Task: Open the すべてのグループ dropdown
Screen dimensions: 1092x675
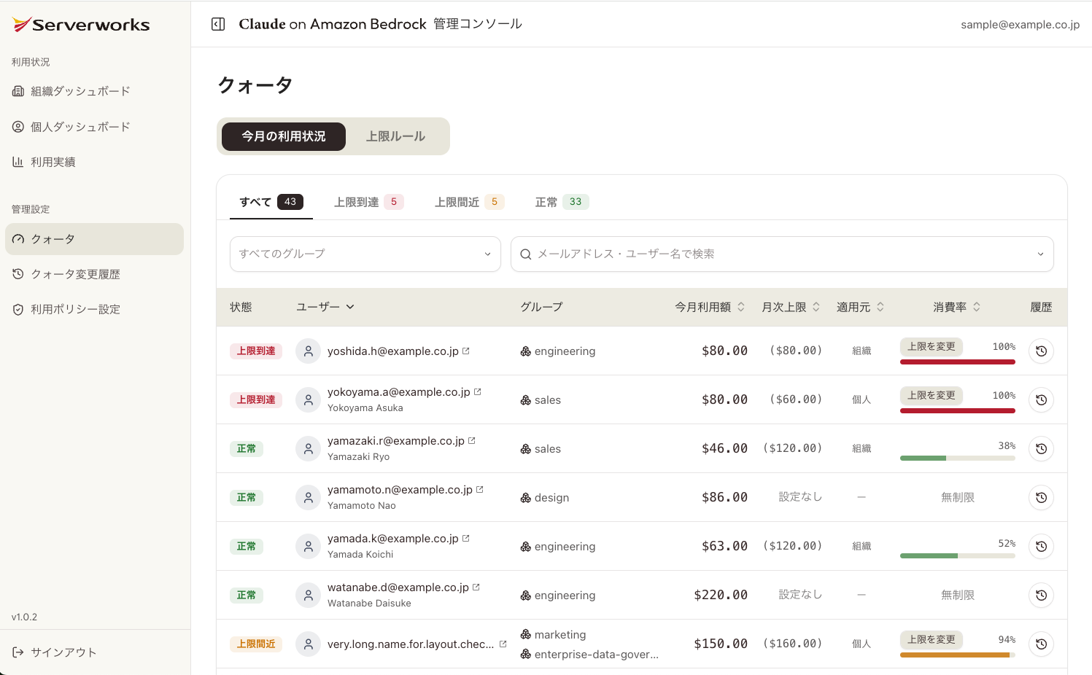Action: (x=365, y=254)
